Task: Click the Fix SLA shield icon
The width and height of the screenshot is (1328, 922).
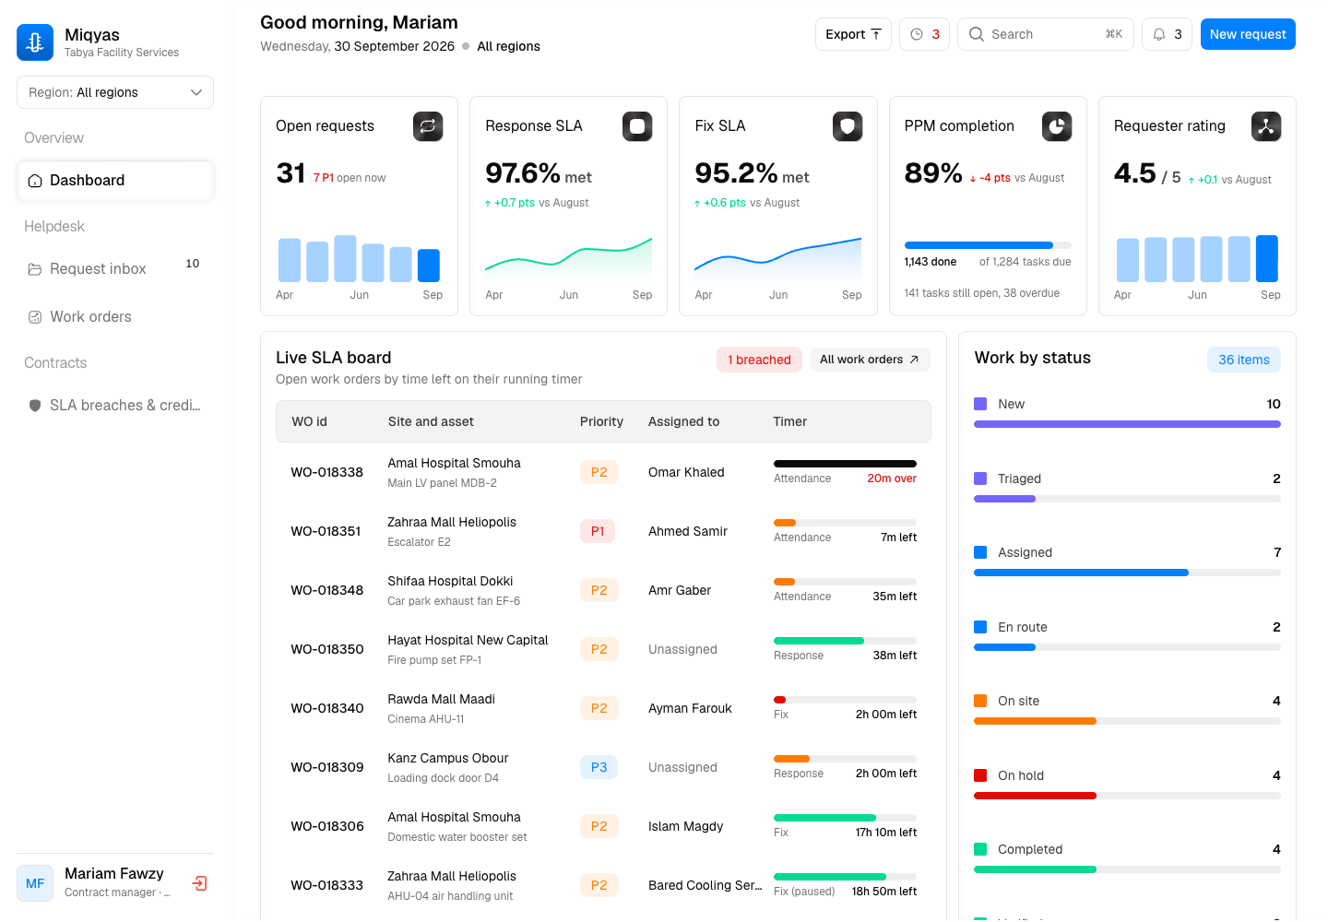Action: pos(848,126)
